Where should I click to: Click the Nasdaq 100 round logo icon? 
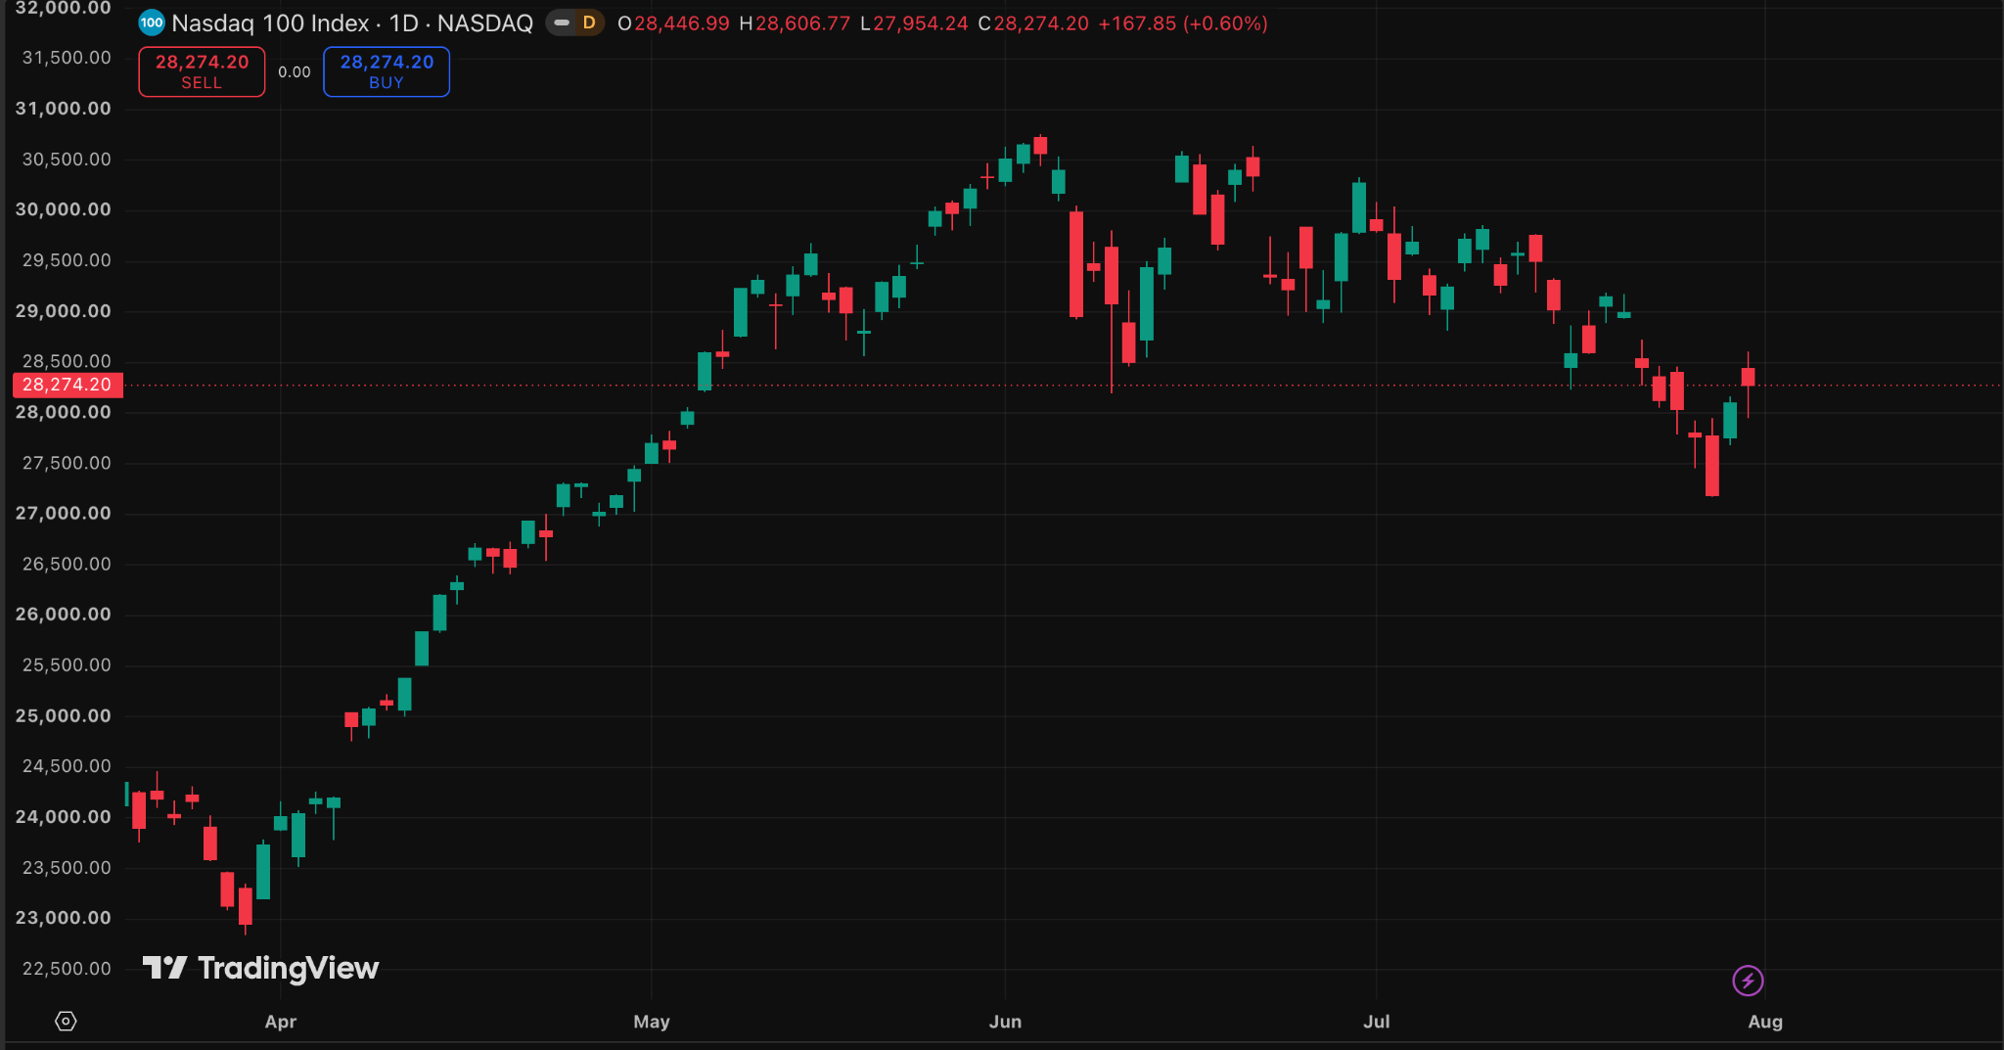152,23
